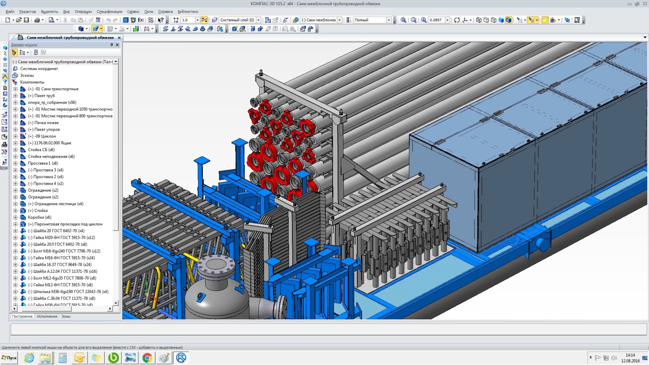Switch to the Исполнения tab
Screen dimensions: 649x365
pyautogui.click(x=47, y=316)
